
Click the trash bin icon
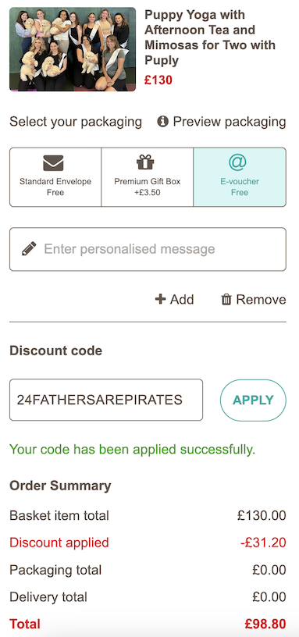(x=226, y=300)
